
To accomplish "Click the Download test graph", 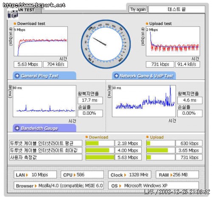I will click(41, 41).
